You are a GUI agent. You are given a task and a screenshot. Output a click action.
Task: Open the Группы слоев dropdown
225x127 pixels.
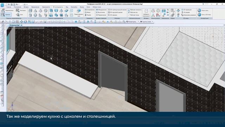tap(147, 22)
